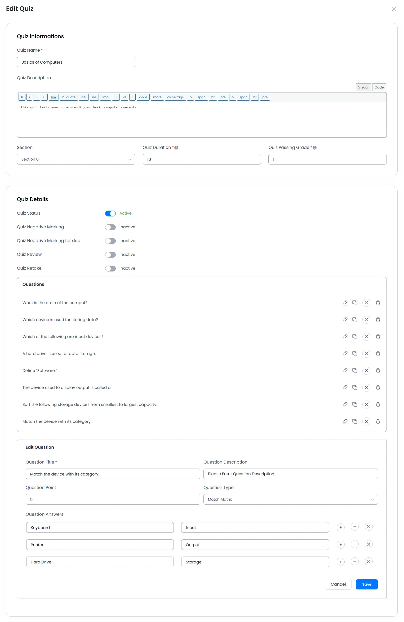Click the help icon beside Quiz Passing Grade
This screenshot has width=404, height=622.
pyautogui.click(x=315, y=148)
